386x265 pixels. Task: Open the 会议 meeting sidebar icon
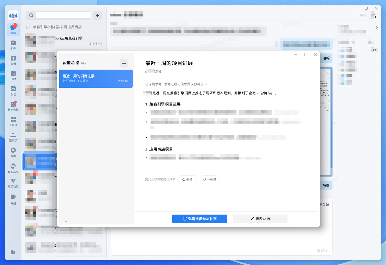click(13, 91)
